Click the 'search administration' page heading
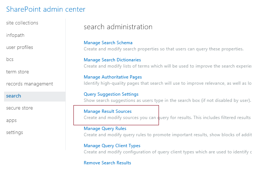This screenshot has height=176, width=274. (x=118, y=27)
